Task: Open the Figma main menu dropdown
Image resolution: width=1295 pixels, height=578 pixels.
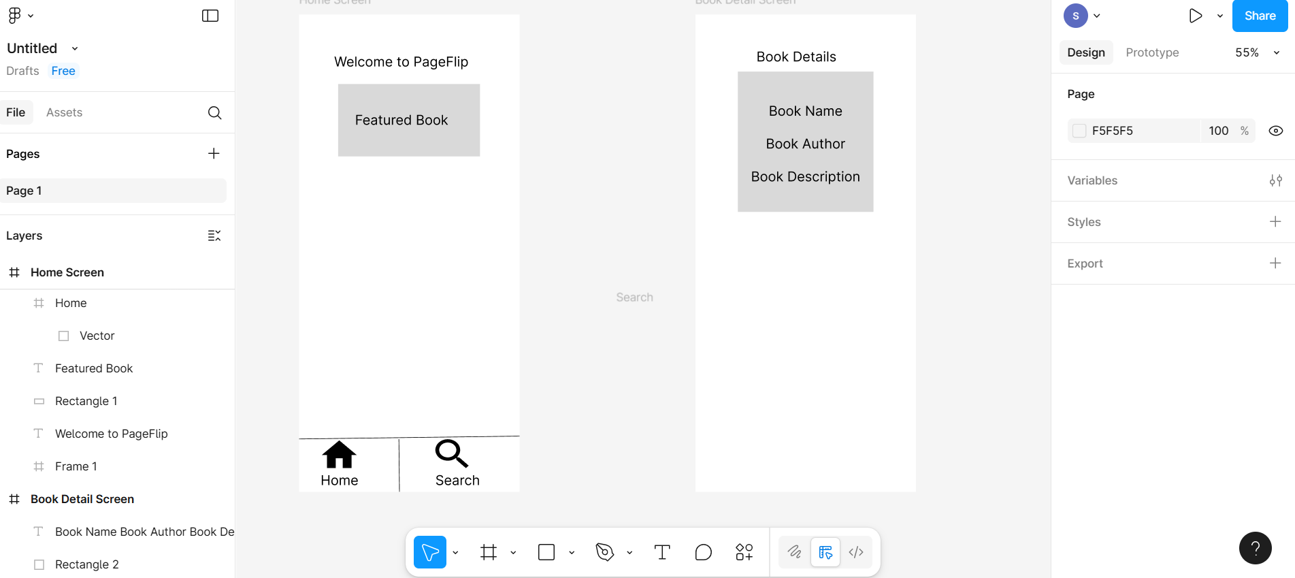Action: tap(20, 16)
